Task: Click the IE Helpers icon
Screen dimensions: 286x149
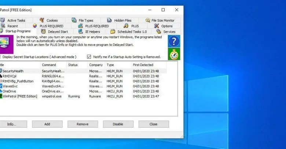Action: (x=81, y=32)
